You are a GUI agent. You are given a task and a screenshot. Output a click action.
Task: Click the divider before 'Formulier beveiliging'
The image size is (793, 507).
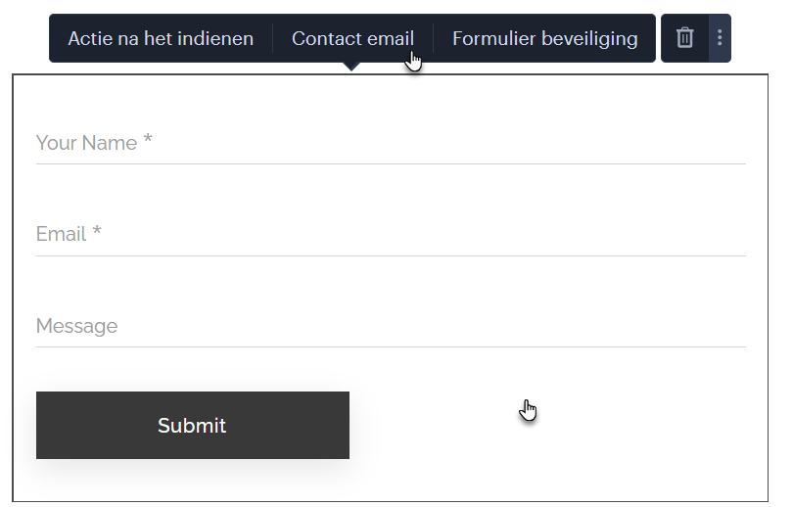433,38
